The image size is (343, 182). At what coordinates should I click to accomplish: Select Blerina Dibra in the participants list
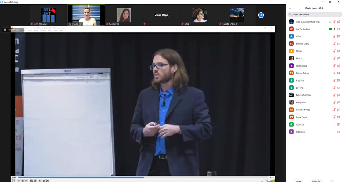tap(302, 44)
